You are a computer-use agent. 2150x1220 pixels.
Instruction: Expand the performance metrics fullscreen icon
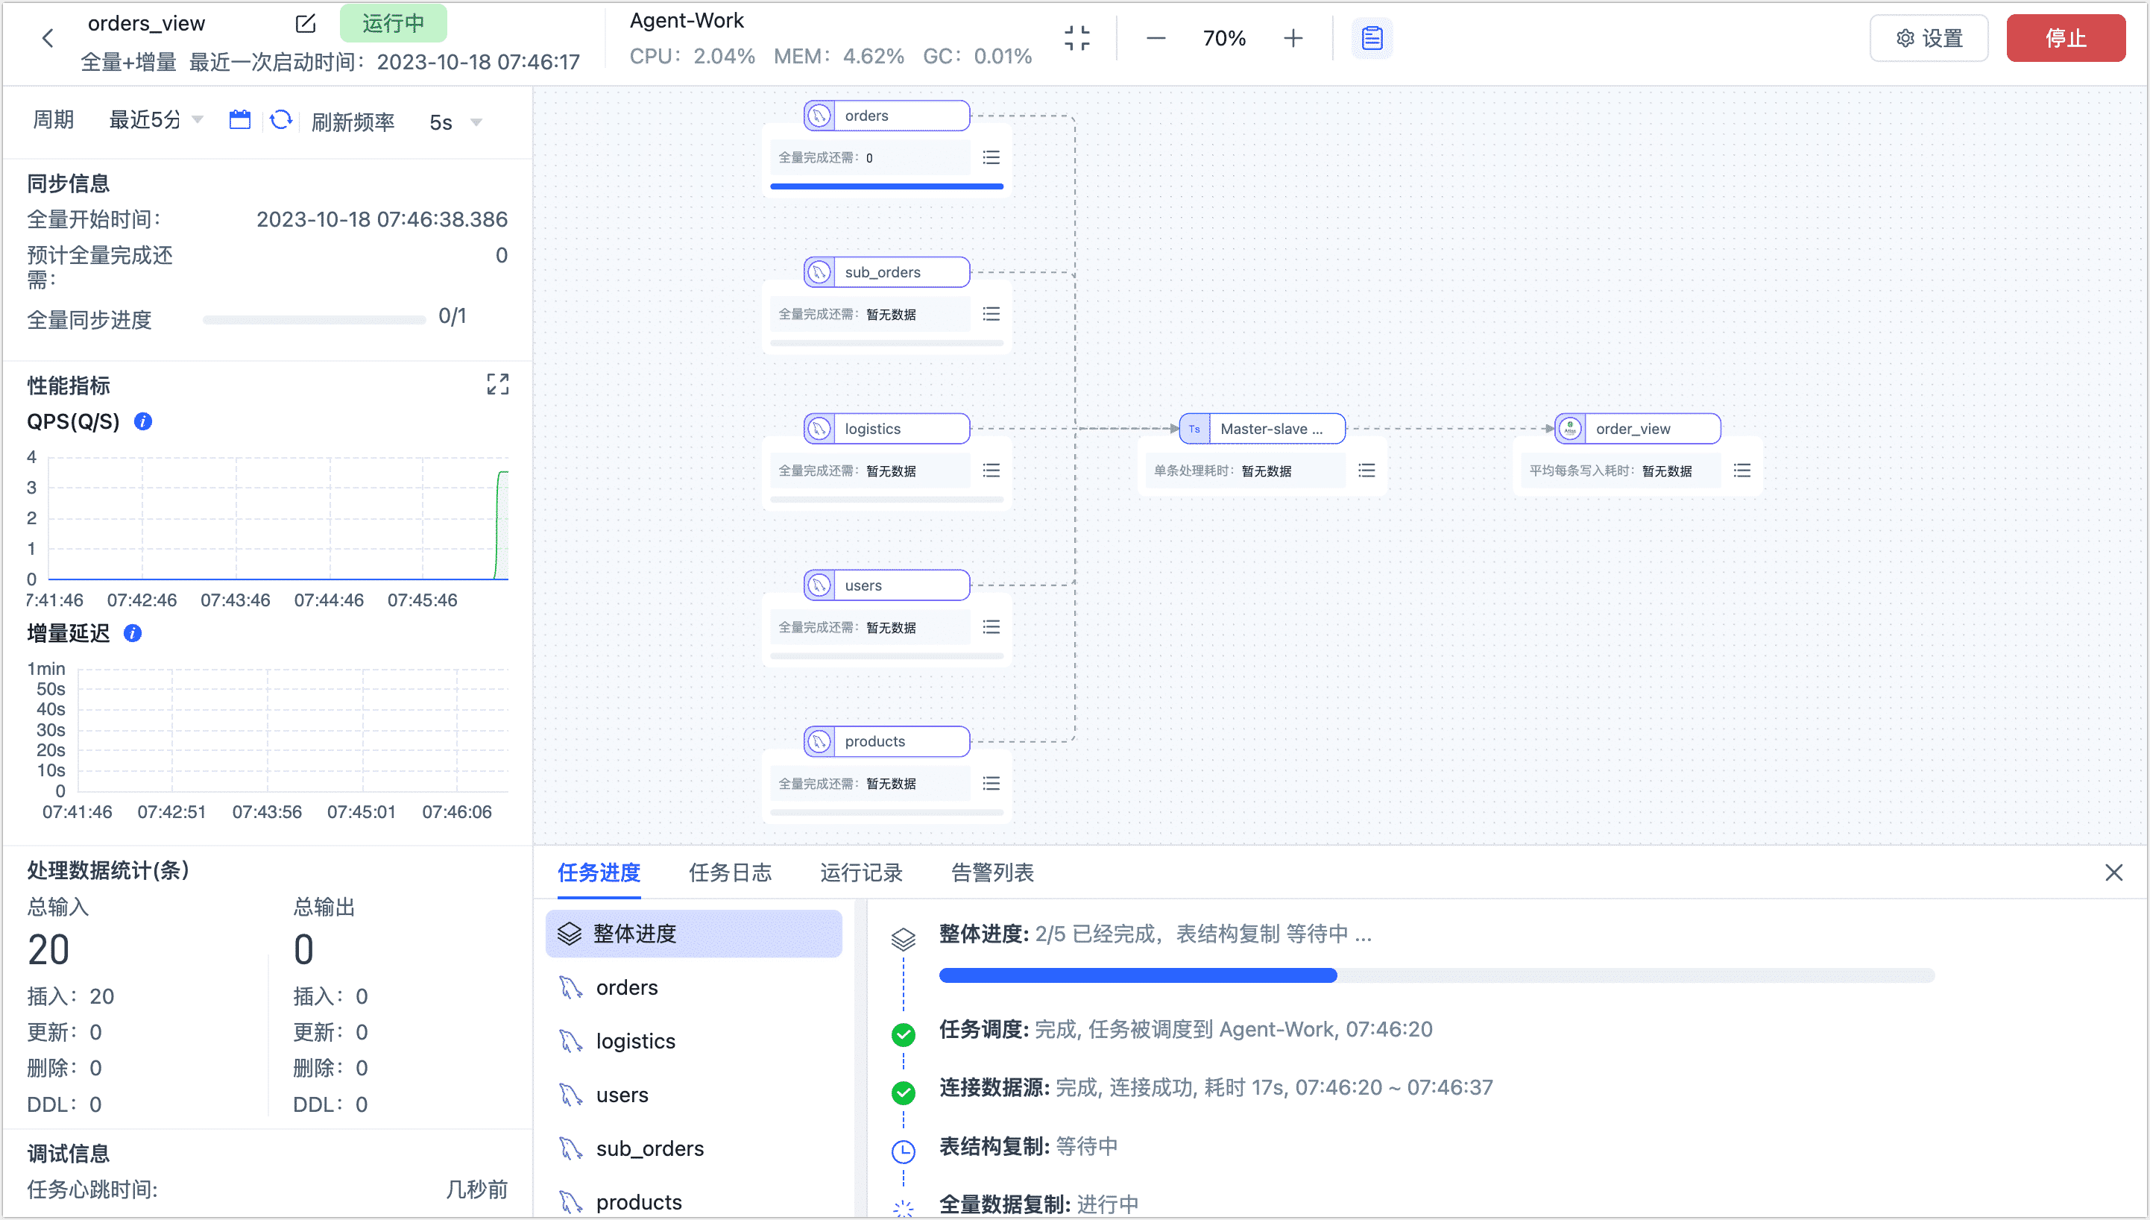497,384
